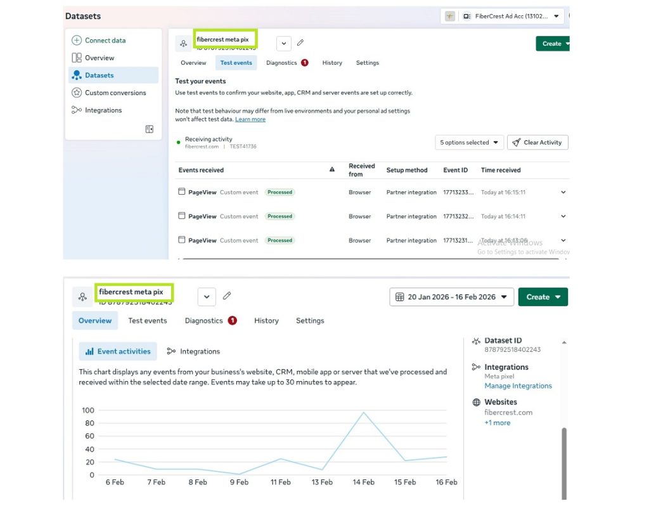Open the 5 options selected filter dropdown
This screenshot has height=506, width=649.
point(470,143)
